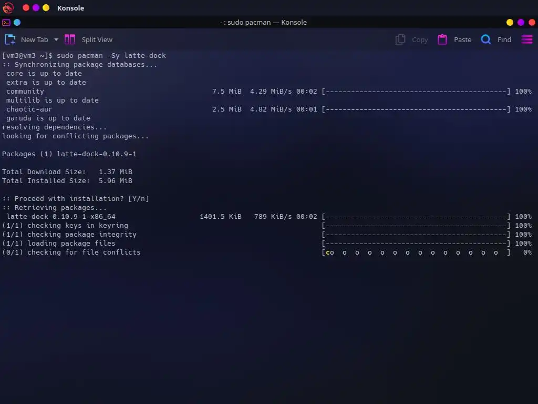Click the Copy icon in toolbar

pos(400,39)
